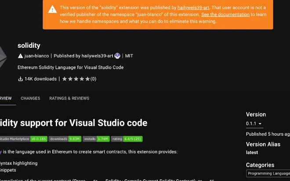
Task: Click the Marketplace v0.0.185 badge
Action: (23, 139)
